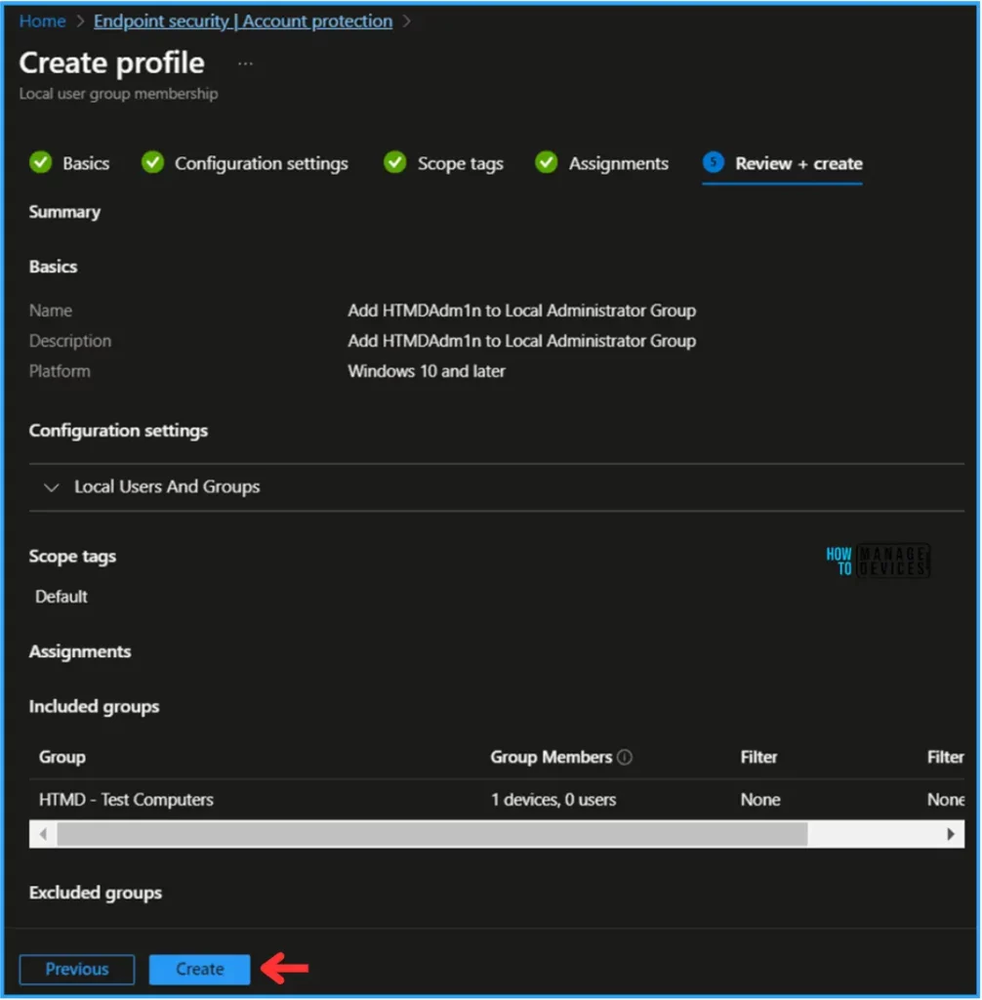Click the Name value Add HTMDAdm1n text

[521, 311]
